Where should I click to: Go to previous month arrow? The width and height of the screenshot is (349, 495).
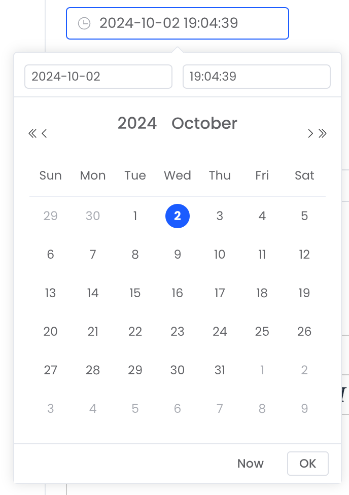tap(44, 133)
